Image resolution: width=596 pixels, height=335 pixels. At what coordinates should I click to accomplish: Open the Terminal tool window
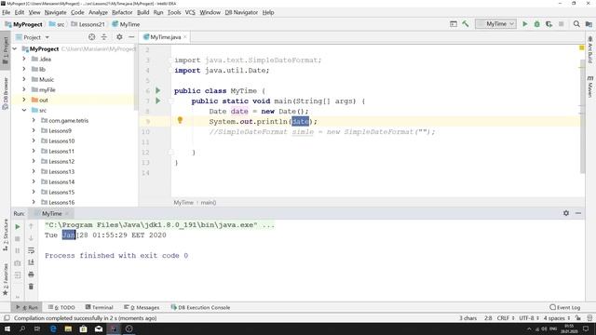[100, 307]
